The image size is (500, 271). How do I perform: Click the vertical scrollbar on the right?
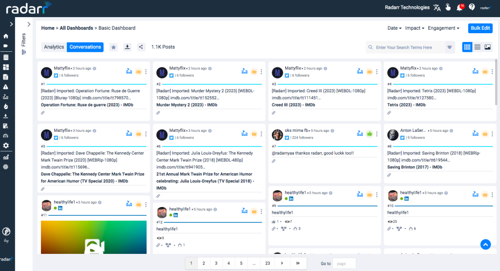496,82
